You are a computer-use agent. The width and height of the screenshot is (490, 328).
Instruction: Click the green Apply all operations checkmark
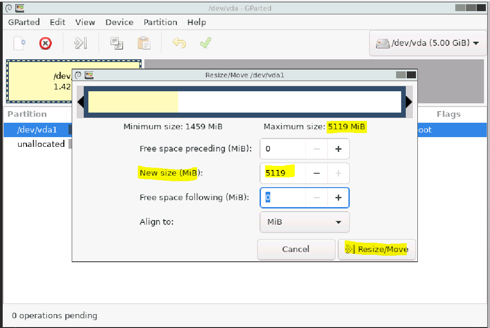tap(205, 43)
